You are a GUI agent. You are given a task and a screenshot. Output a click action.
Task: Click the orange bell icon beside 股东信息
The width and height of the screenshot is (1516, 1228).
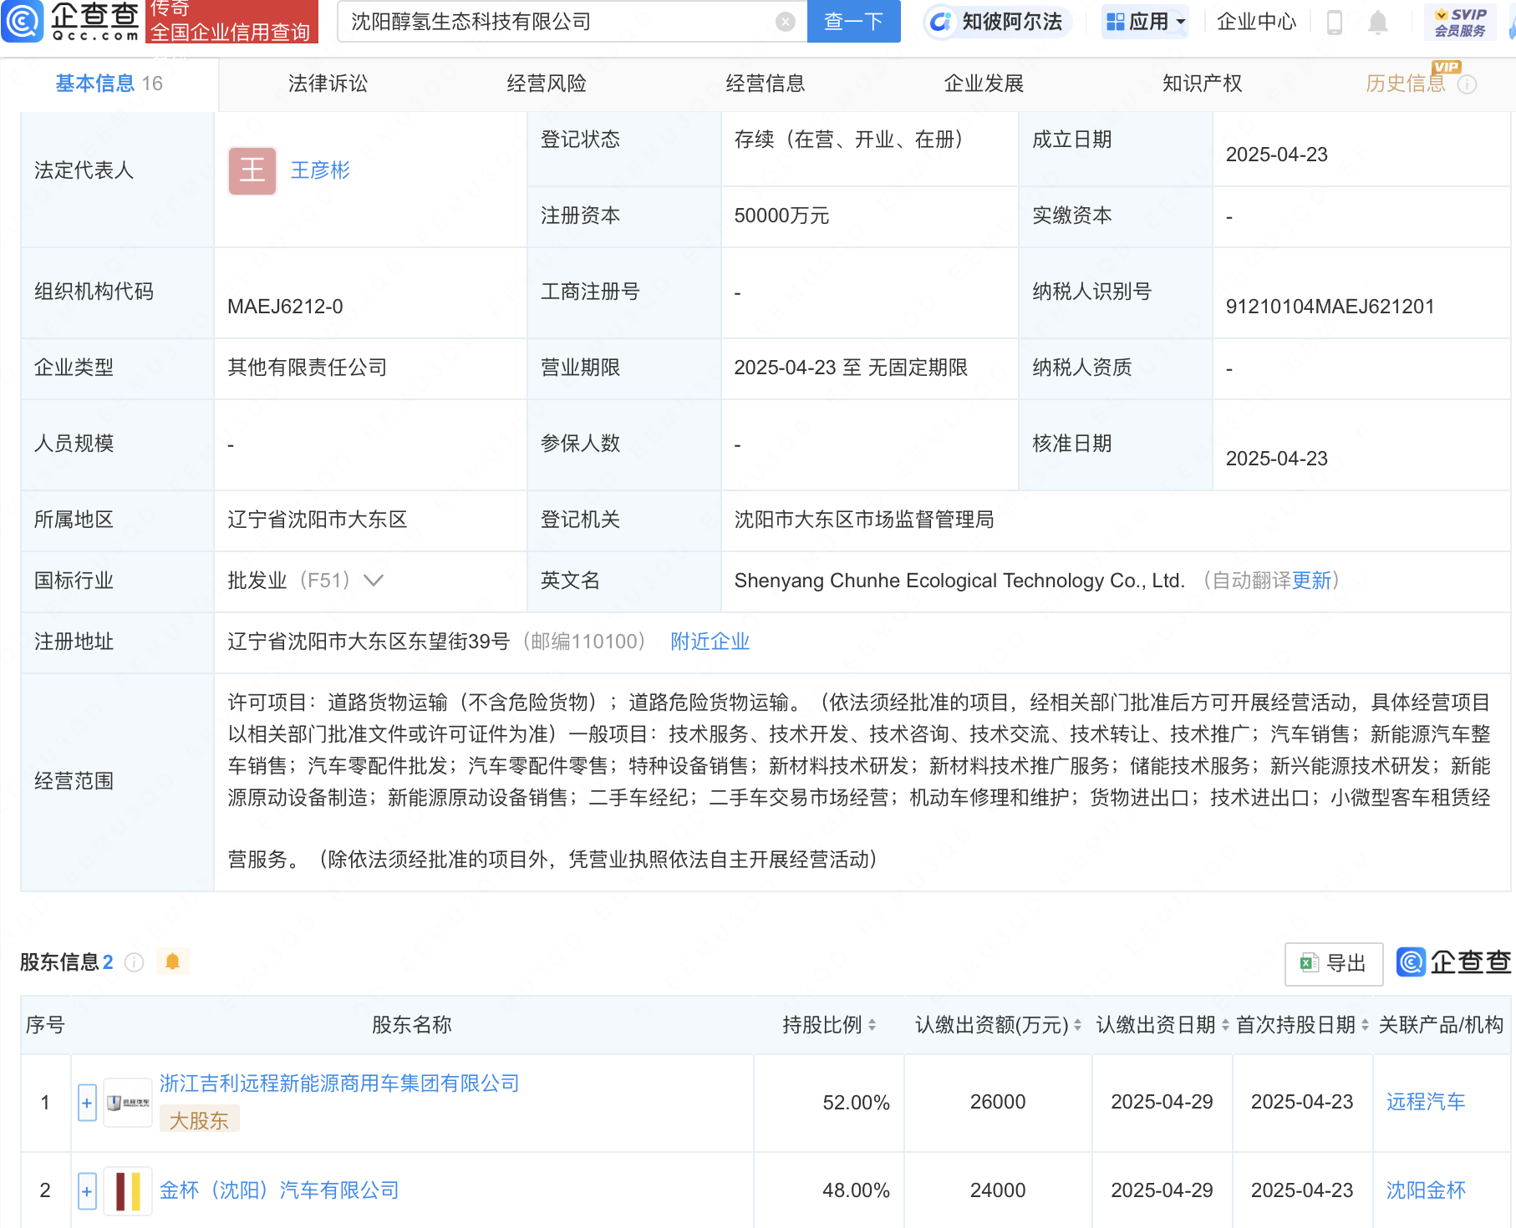click(173, 962)
